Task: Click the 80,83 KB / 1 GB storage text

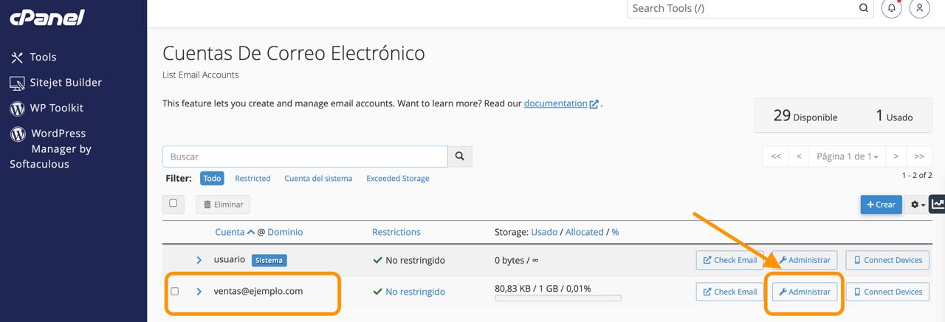Action: pos(543,289)
